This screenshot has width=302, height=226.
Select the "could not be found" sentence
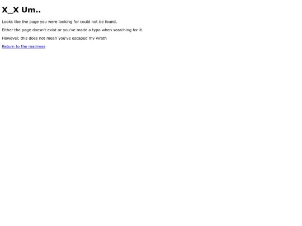[x=59, y=22]
